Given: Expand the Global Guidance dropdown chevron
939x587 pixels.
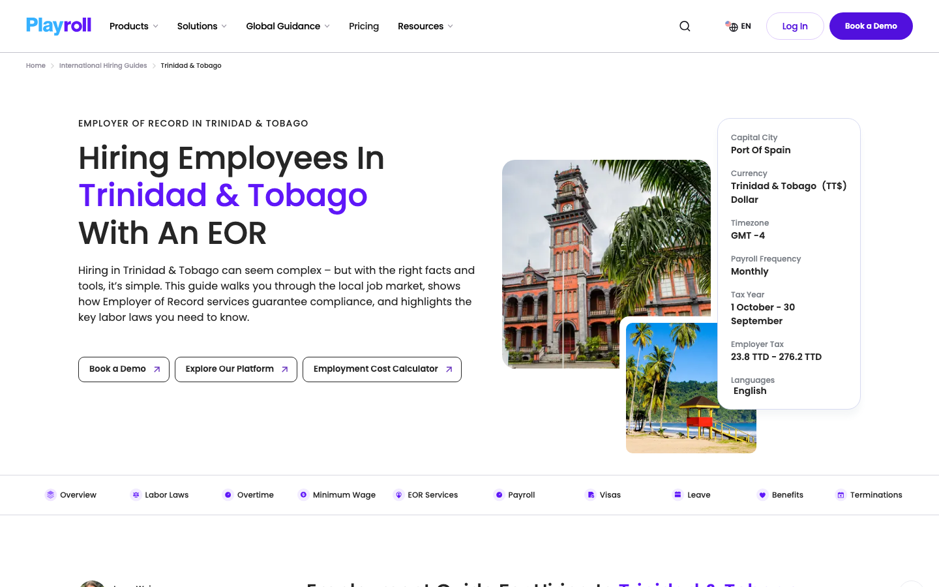Looking at the screenshot, I should coord(327,26).
